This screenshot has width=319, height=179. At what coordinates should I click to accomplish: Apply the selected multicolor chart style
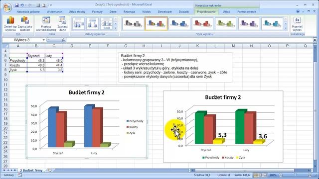point(156,24)
